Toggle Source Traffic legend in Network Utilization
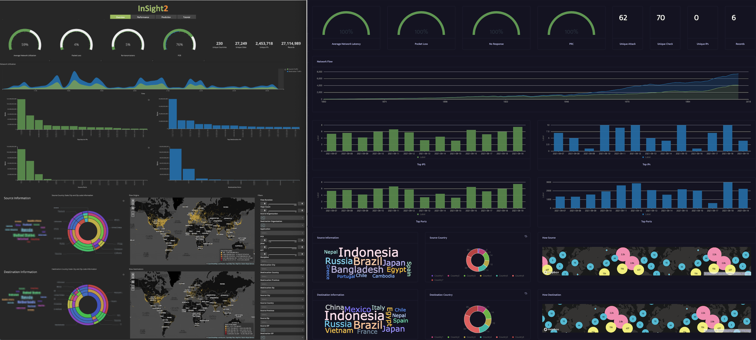This screenshot has height=340, width=756. (x=292, y=69)
